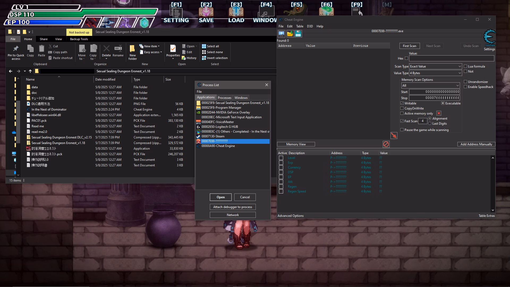Click Explorer back navigation arrow
The height and width of the screenshot is (287, 510).
[11, 71]
